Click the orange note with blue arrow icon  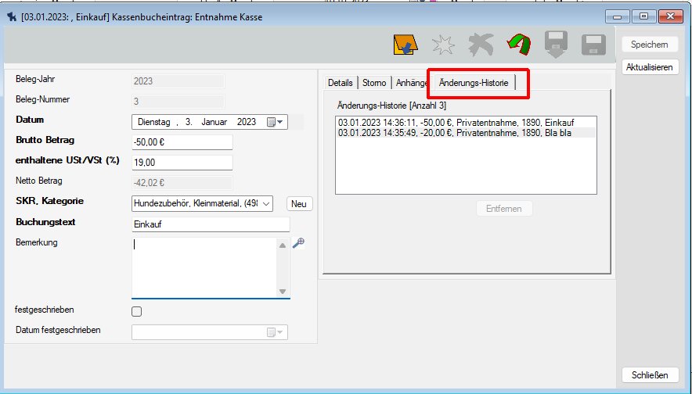pyautogui.click(x=404, y=46)
